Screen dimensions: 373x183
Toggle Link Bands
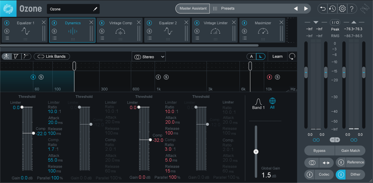tap(52, 57)
